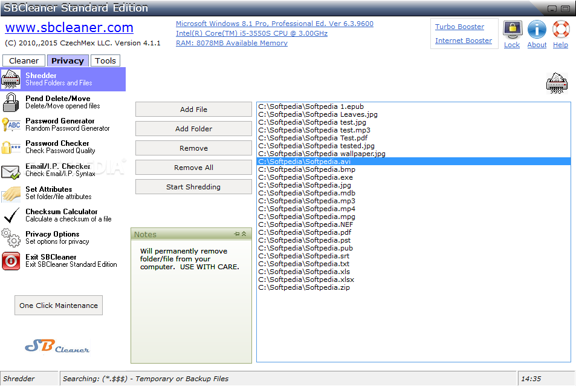Click the shredder icon above the file list

pyautogui.click(x=557, y=83)
